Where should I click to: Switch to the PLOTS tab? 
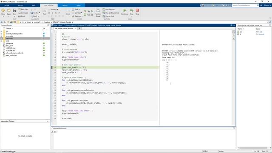tap(20, 6)
